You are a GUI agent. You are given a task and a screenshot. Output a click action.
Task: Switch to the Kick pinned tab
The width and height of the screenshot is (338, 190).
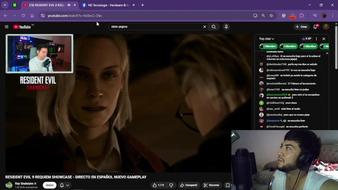pos(15,5)
